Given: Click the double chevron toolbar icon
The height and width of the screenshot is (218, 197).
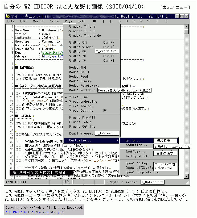Looking at the screenshot, I should pyautogui.click(x=157, y=21).
